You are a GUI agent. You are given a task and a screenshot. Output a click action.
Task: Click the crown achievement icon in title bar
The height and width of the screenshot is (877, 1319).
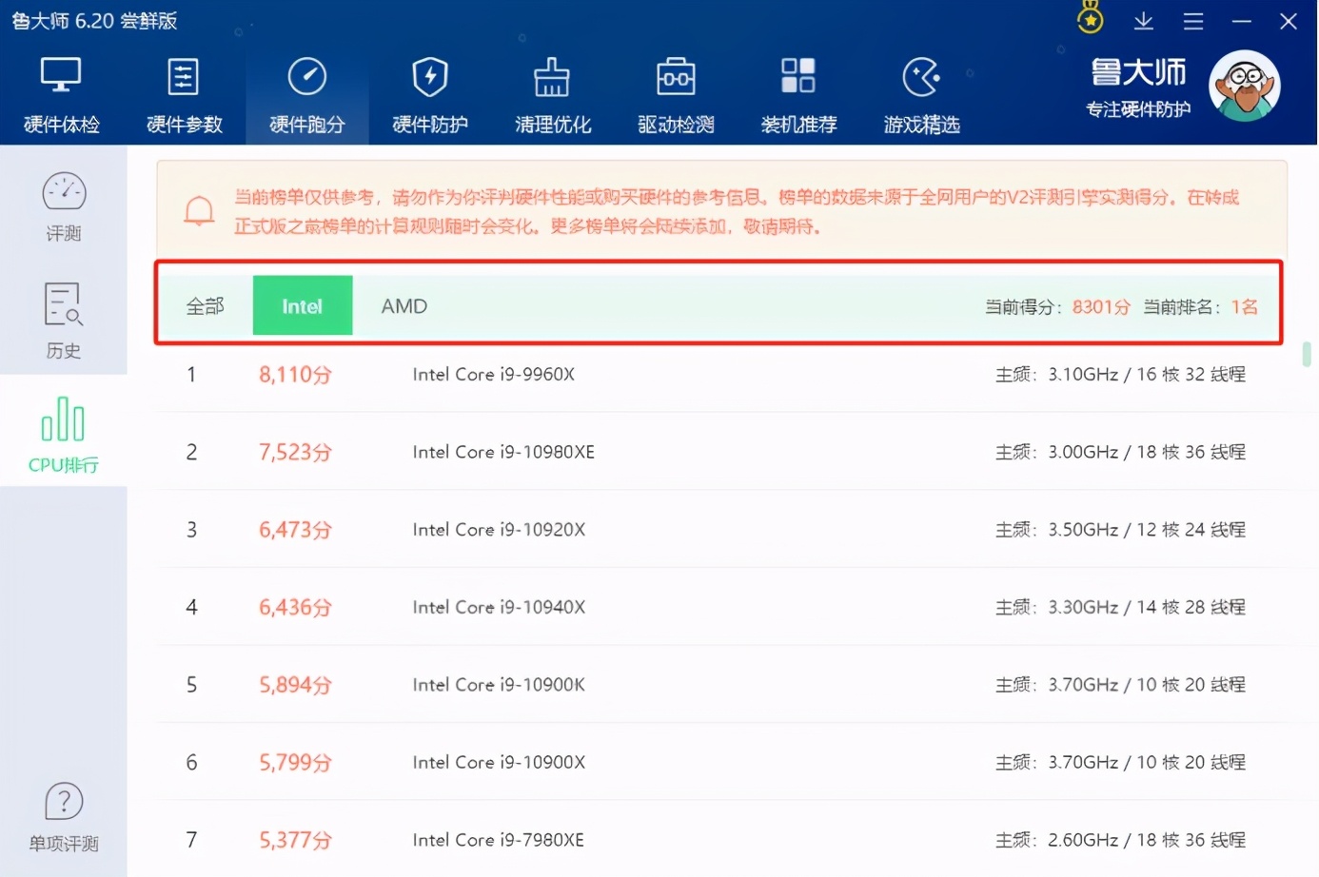[1089, 19]
